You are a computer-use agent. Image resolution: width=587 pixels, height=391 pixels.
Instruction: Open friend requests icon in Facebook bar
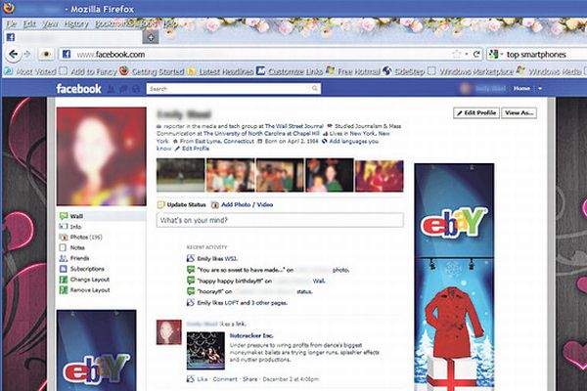click(x=111, y=89)
